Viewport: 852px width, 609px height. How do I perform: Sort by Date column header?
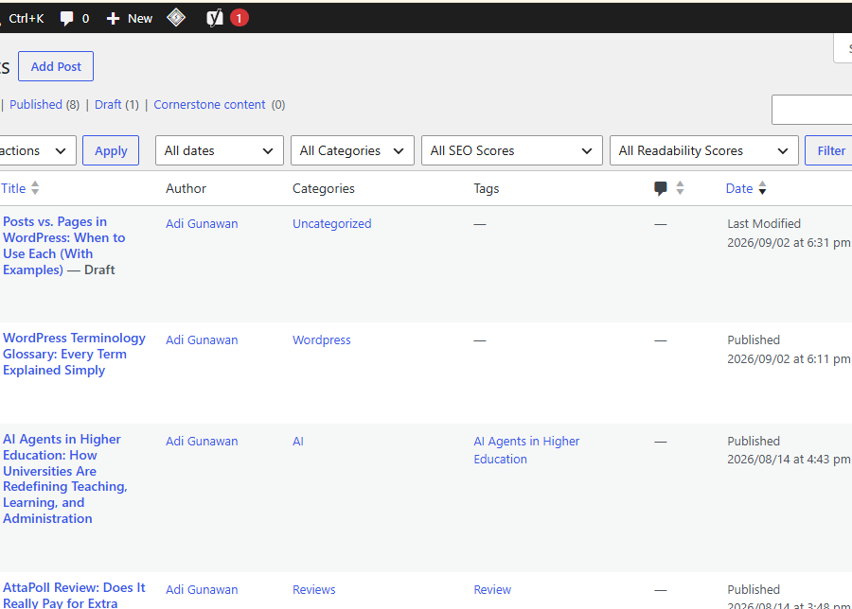[x=739, y=188]
